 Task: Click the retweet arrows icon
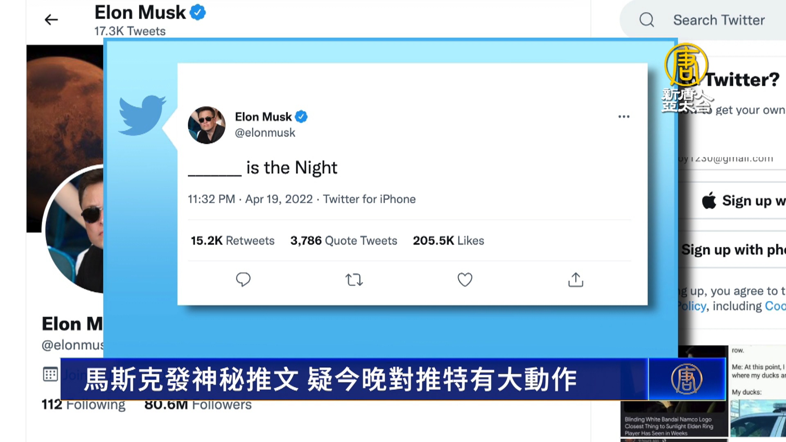354,280
